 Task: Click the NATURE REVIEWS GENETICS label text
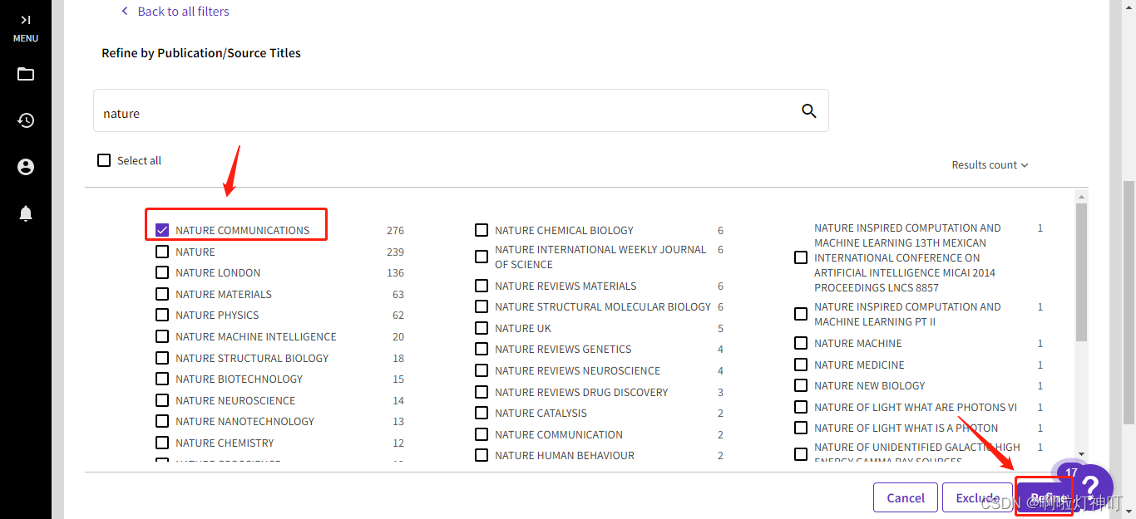point(563,349)
